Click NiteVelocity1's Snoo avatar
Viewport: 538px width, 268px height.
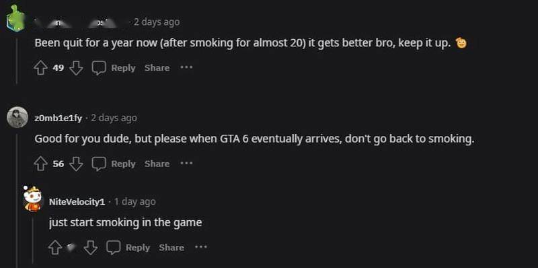(33, 199)
